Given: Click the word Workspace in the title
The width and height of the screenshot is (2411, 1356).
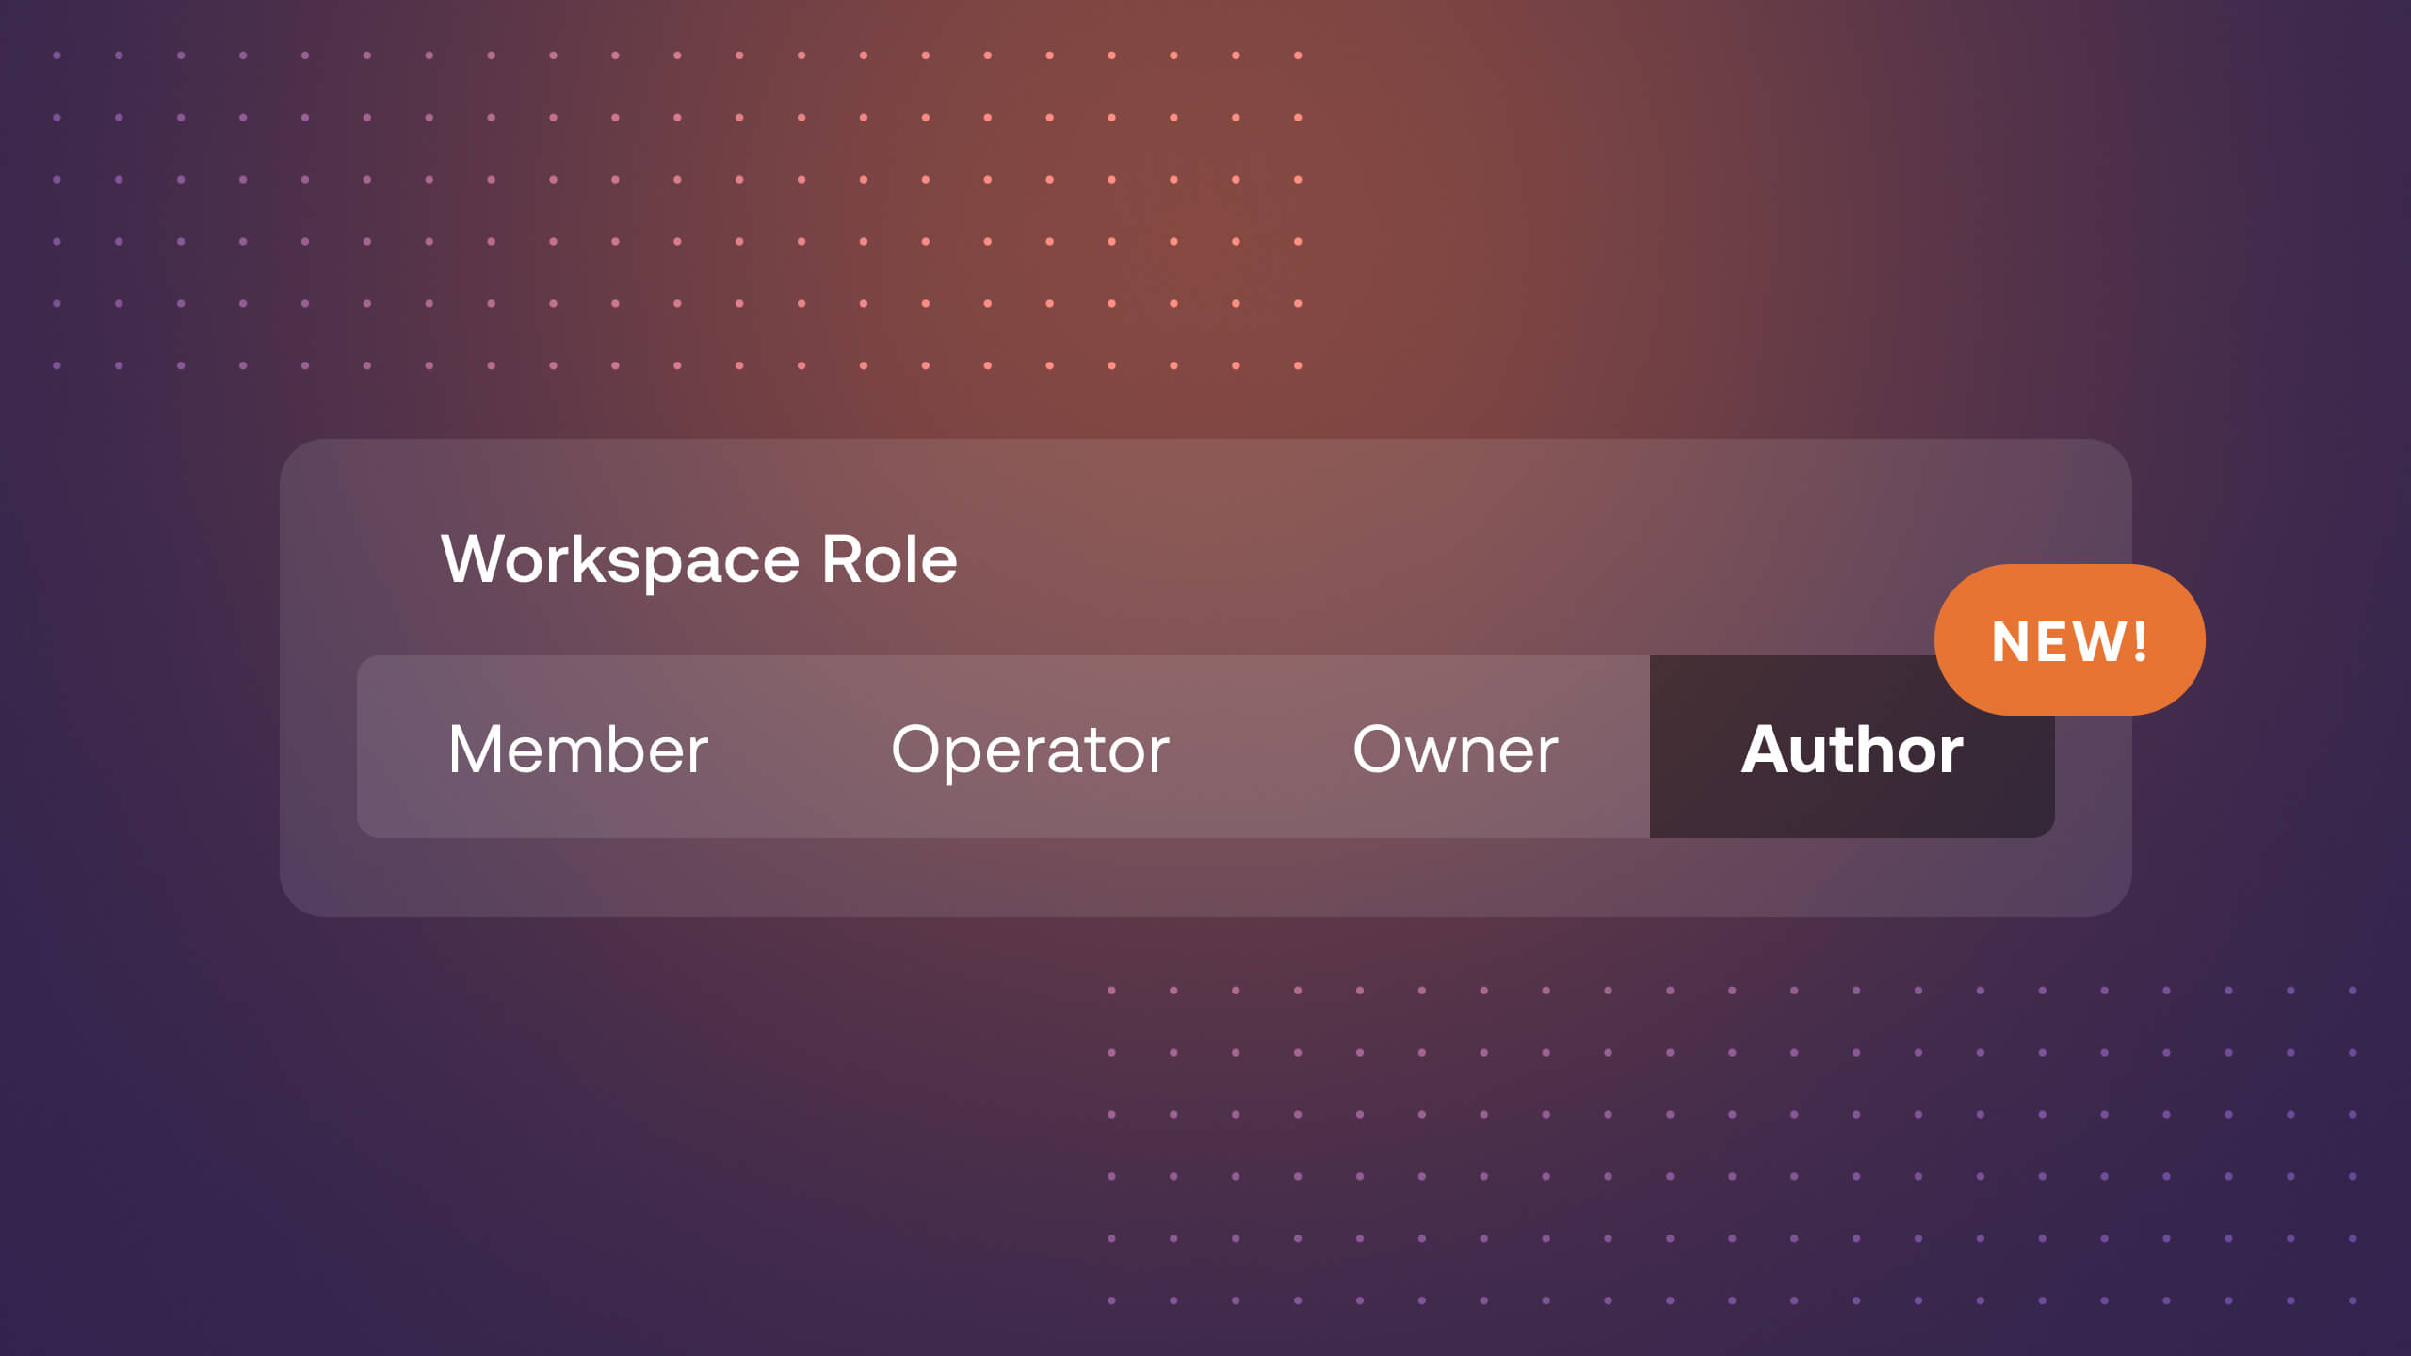Looking at the screenshot, I should click(620, 559).
